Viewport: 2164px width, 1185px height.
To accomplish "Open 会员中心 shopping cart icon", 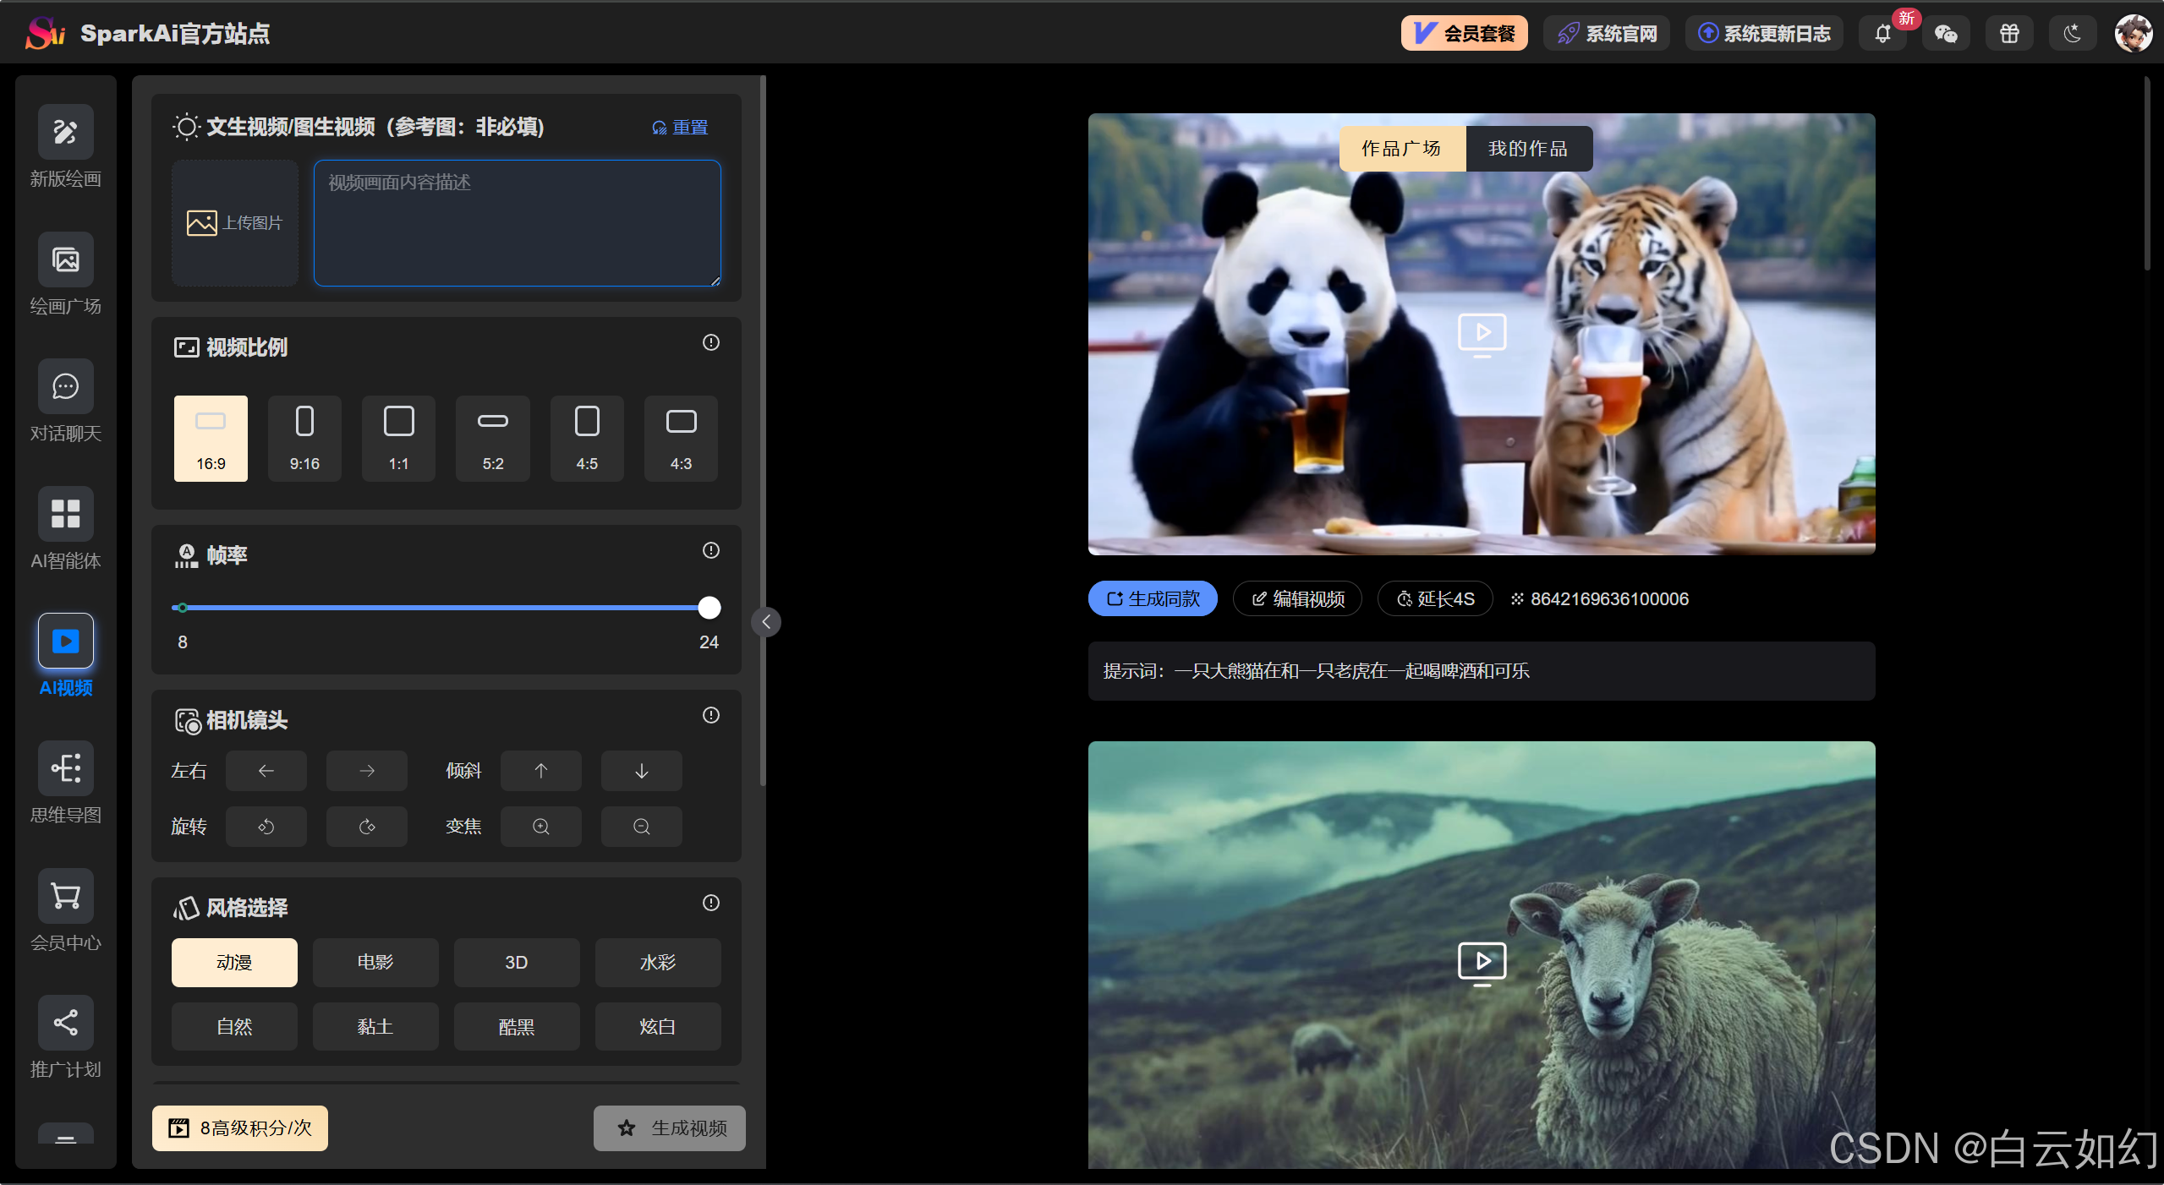I will click(x=65, y=896).
